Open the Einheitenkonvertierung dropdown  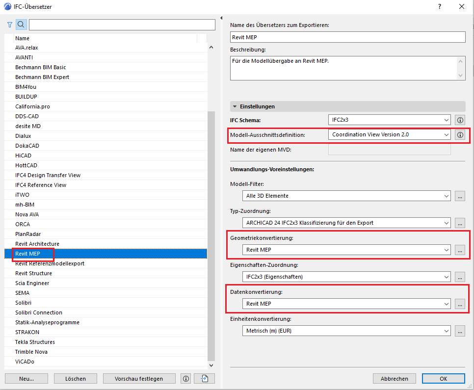point(346,331)
